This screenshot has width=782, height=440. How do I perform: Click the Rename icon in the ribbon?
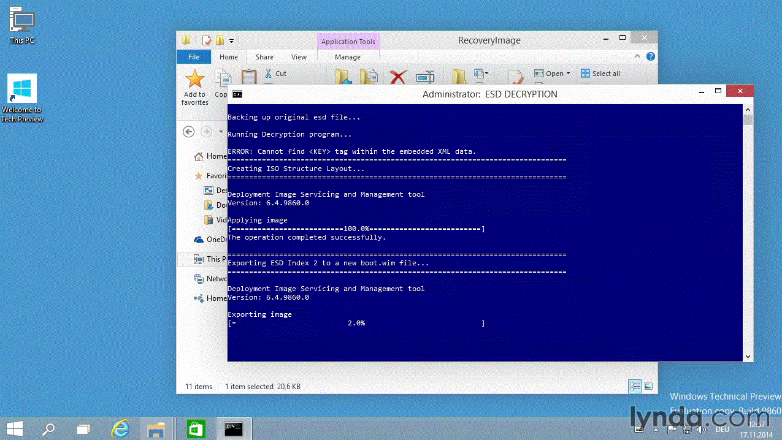(425, 77)
